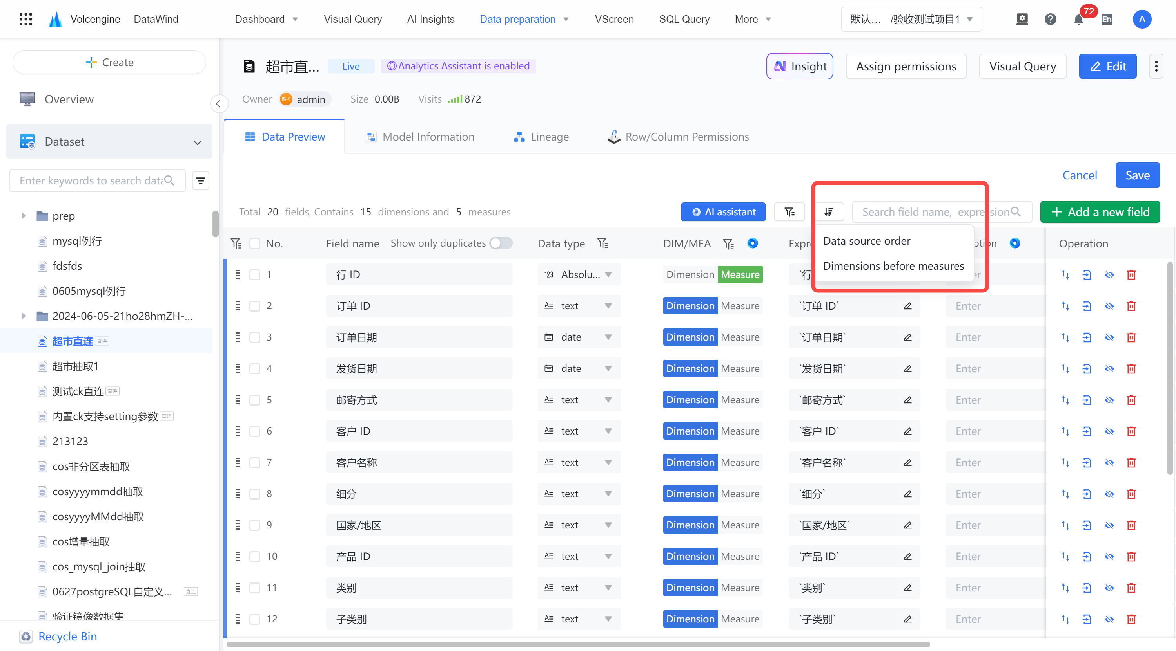Copy the 订单日期 field icon
Screen dimensions: 1176x651
(x=1087, y=337)
